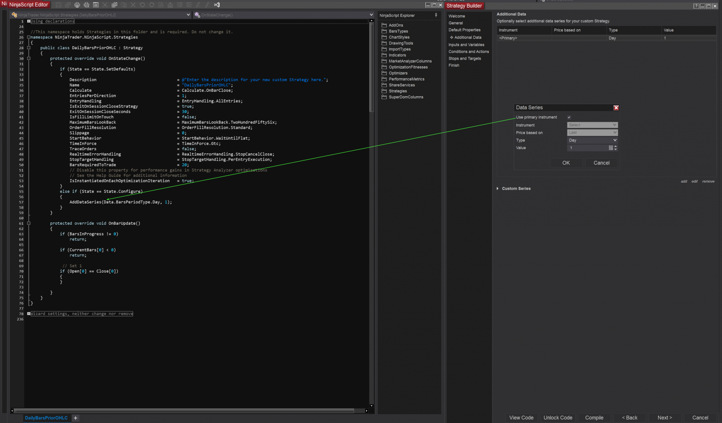
Task: Collapse the OnStateChange method code block
Action: [x=29, y=59]
